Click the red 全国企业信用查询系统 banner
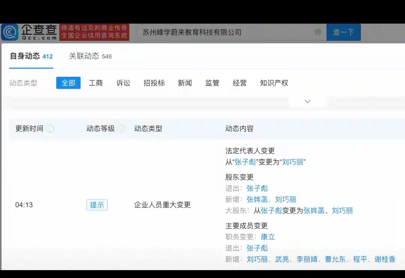This screenshot has width=405, height=278. [94, 32]
